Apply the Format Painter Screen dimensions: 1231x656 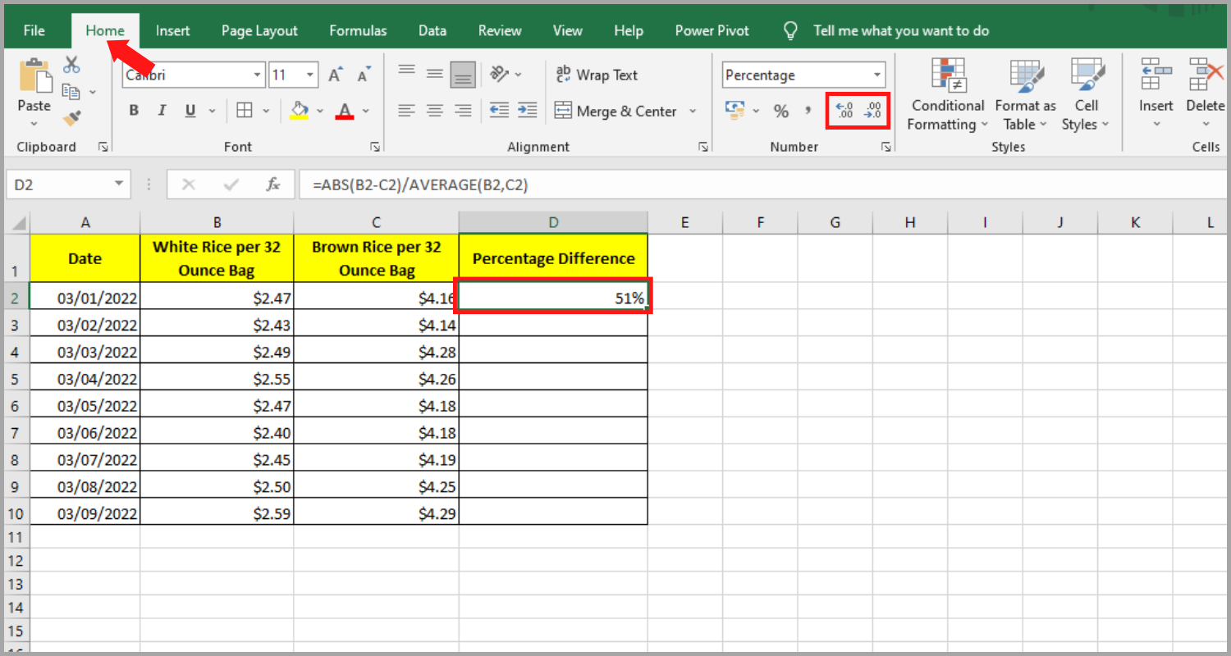[71, 117]
